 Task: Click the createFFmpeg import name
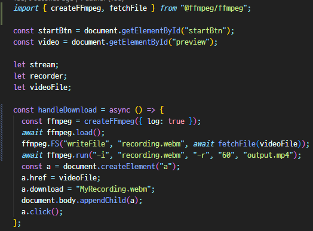[76, 8]
